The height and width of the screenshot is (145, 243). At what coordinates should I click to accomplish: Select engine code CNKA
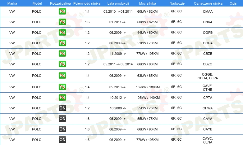tap(208, 22)
